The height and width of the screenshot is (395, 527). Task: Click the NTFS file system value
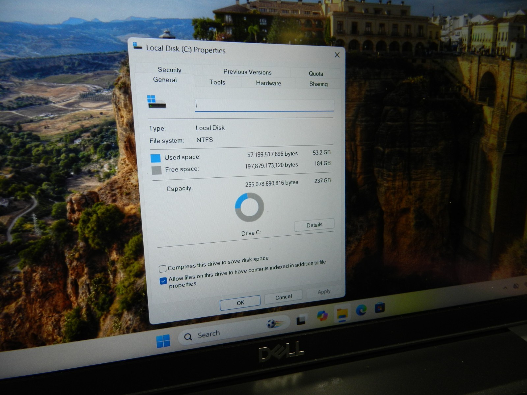(x=205, y=140)
